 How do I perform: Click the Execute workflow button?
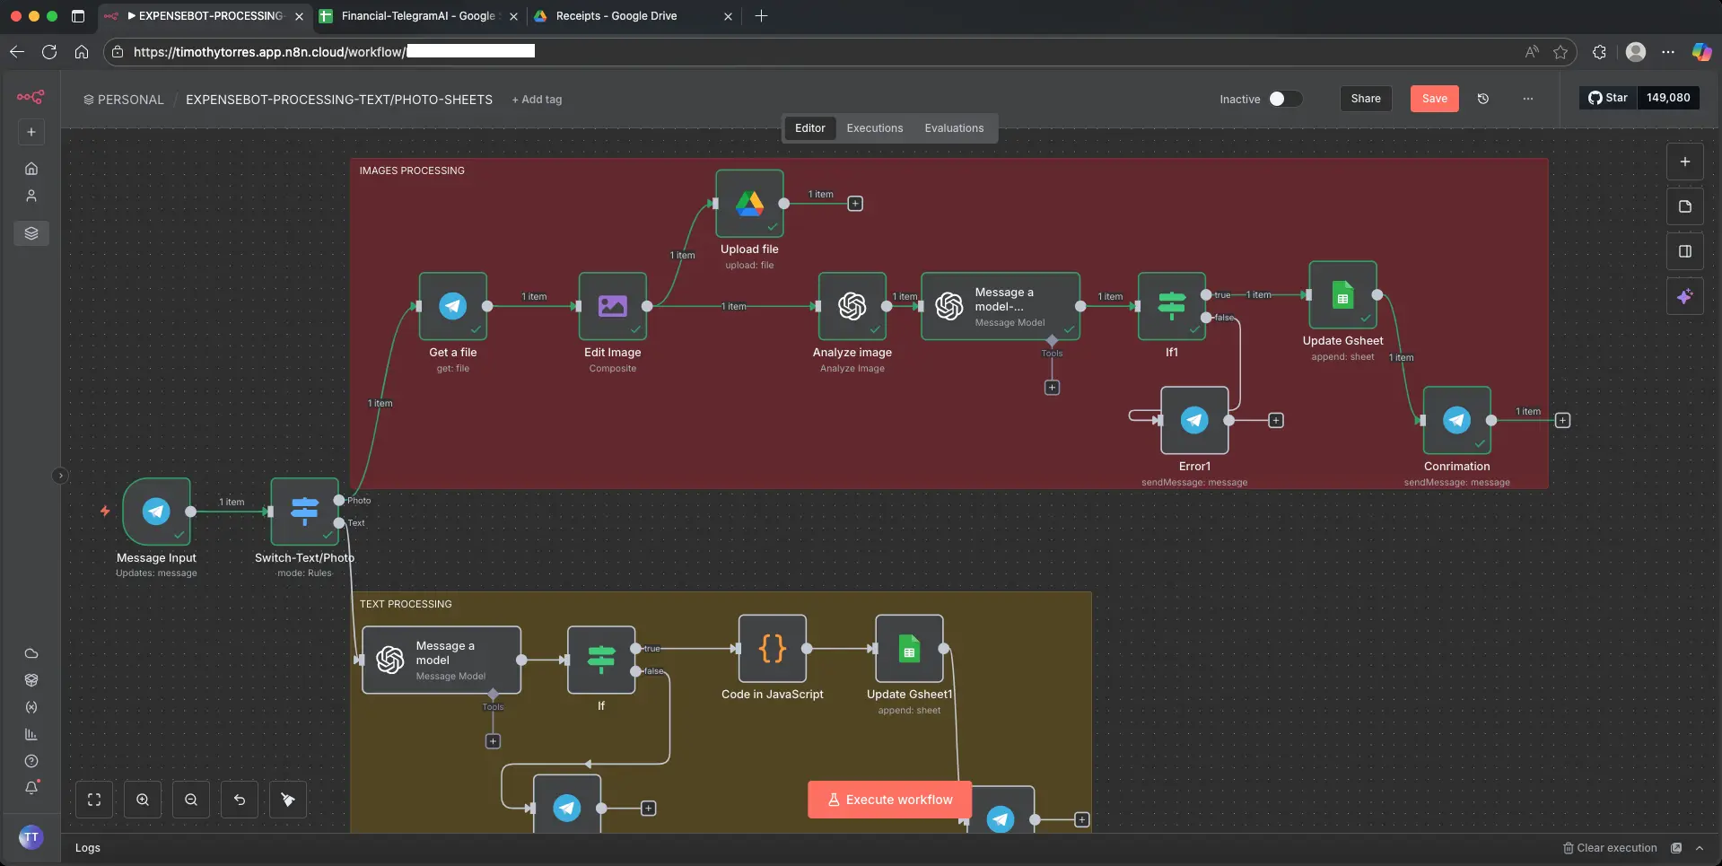click(x=889, y=800)
